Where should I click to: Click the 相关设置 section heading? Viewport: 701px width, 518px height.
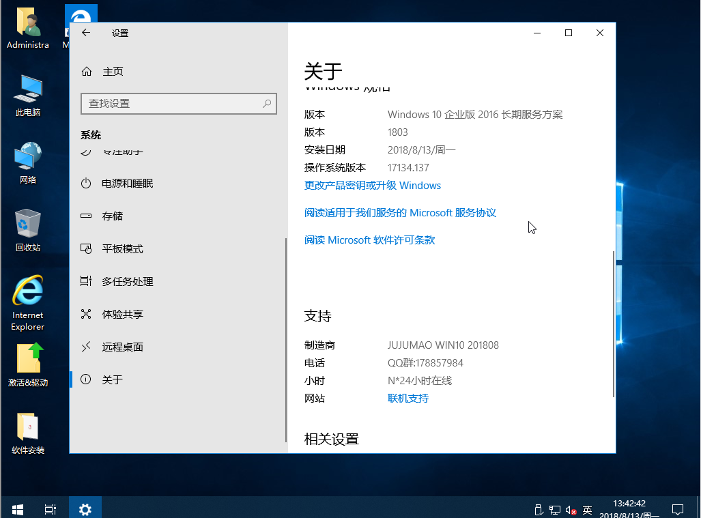331,439
